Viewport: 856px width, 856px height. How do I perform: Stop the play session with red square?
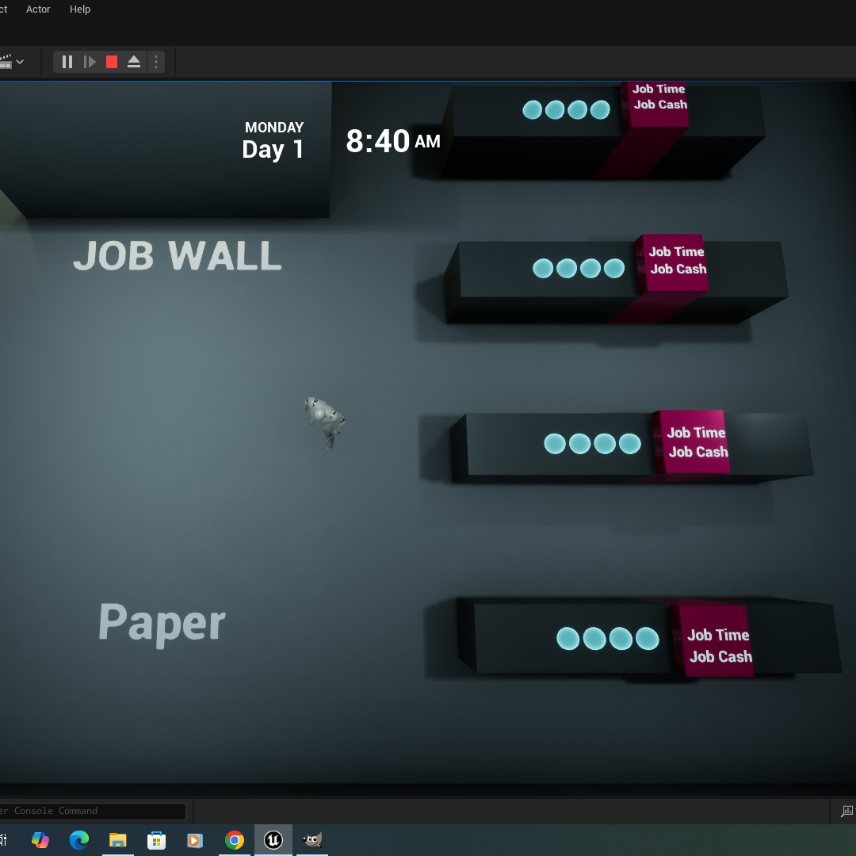pos(112,62)
